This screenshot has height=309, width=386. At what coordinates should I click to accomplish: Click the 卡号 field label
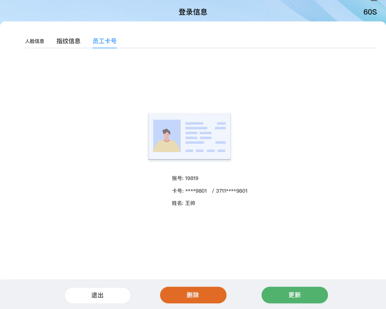tap(177, 191)
